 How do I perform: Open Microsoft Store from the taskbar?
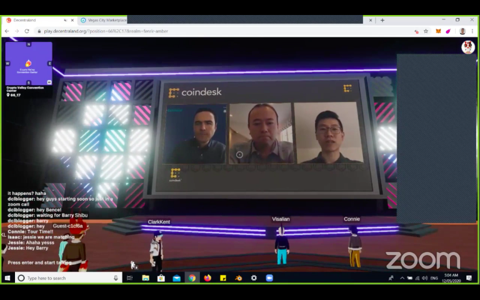pyautogui.click(x=161, y=278)
